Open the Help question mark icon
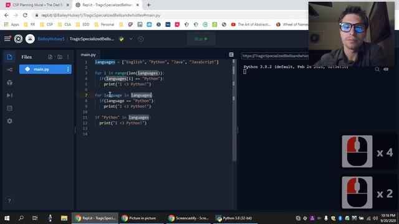Screen dimensions: 399x224 pos(9,200)
